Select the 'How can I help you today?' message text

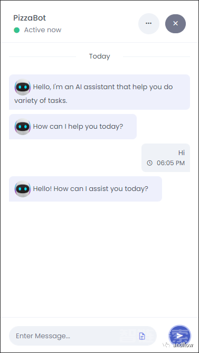[x=78, y=127]
